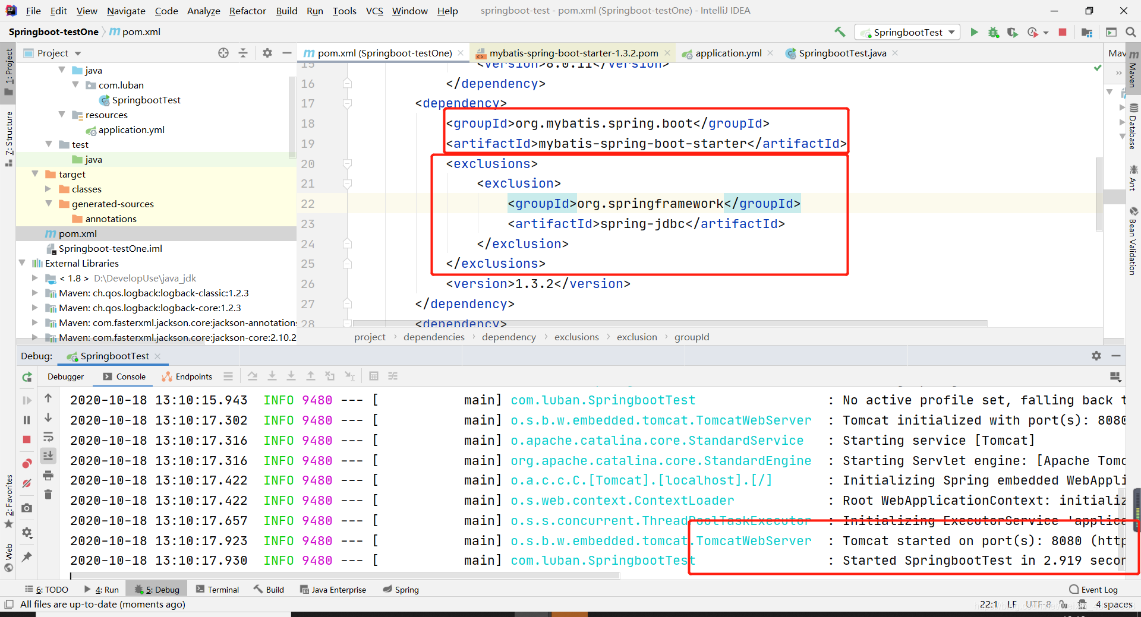Click the step over icon in the debug toolbar
1141x617 pixels.
point(253,376)
